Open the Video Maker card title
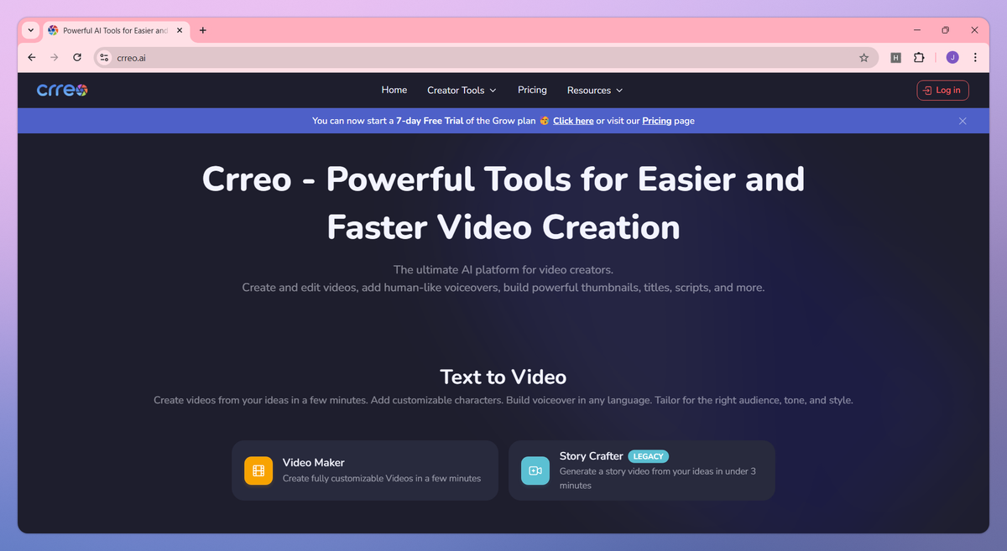1007x551 pixels. (x=314, y=462)
